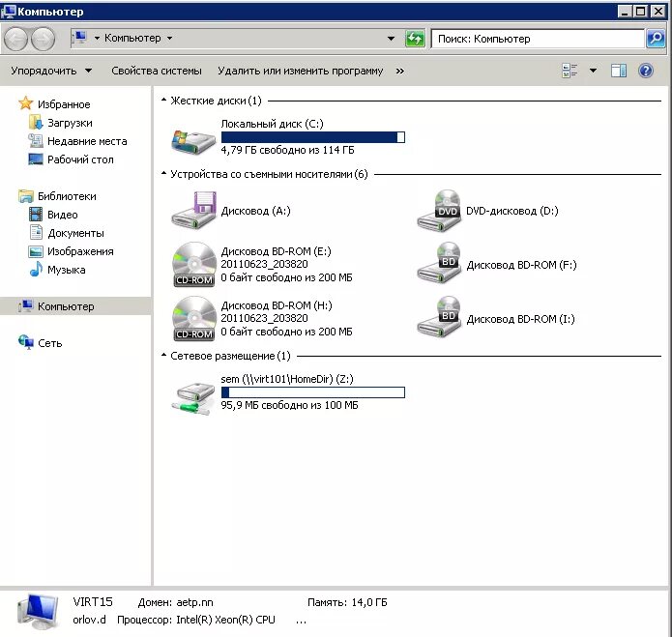
Task: Select BD-ROM (F:) drive icon
Action: tap(439, 264)
